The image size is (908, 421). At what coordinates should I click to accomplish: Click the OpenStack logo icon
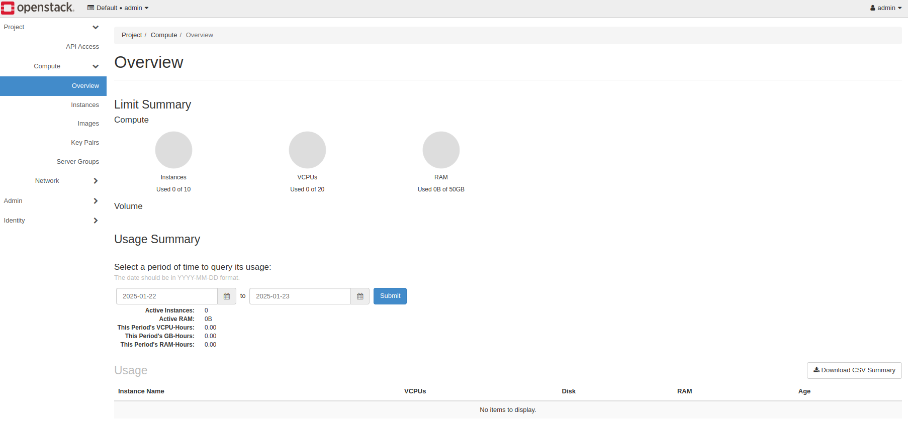(x=8, y=8)
